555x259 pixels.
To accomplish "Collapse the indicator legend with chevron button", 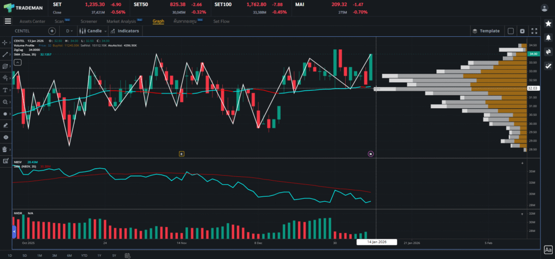I will coord(17,63).
